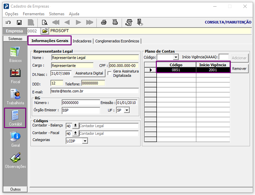
Task: Open the Categorias dropdown showing LCDP
Action: coord(85,141)
